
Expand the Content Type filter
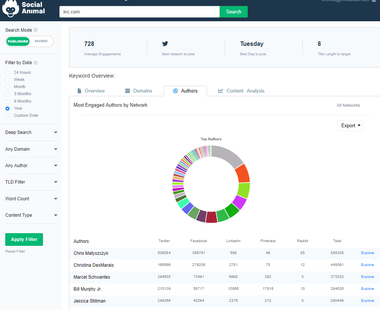pyautogui.click(x=31, y=215)
